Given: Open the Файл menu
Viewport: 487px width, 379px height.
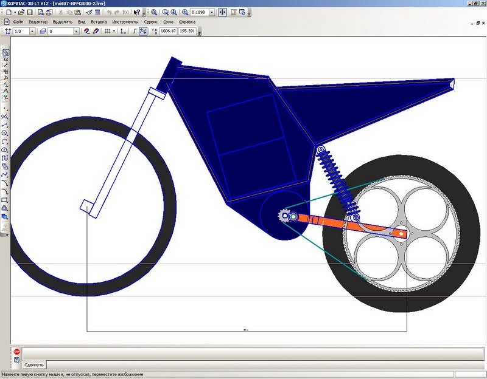Looking at the screenshot, I should click(x=18, y=21).
